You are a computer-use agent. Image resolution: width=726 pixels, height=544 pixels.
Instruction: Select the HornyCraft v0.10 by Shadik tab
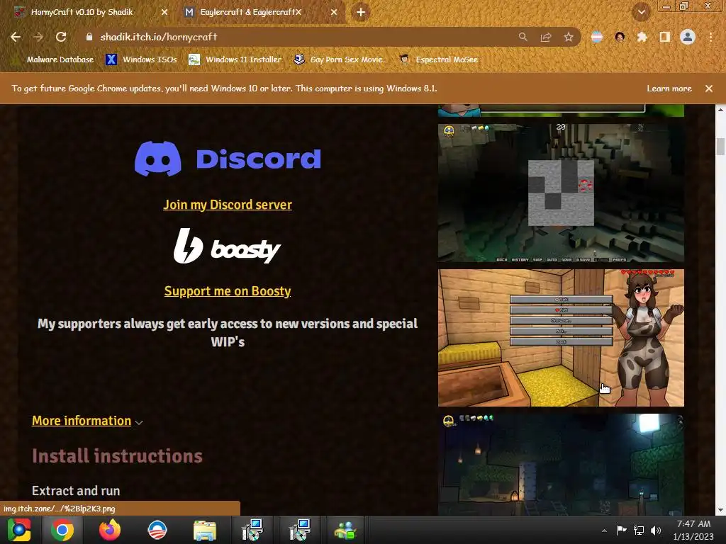(x=82, y=12)
